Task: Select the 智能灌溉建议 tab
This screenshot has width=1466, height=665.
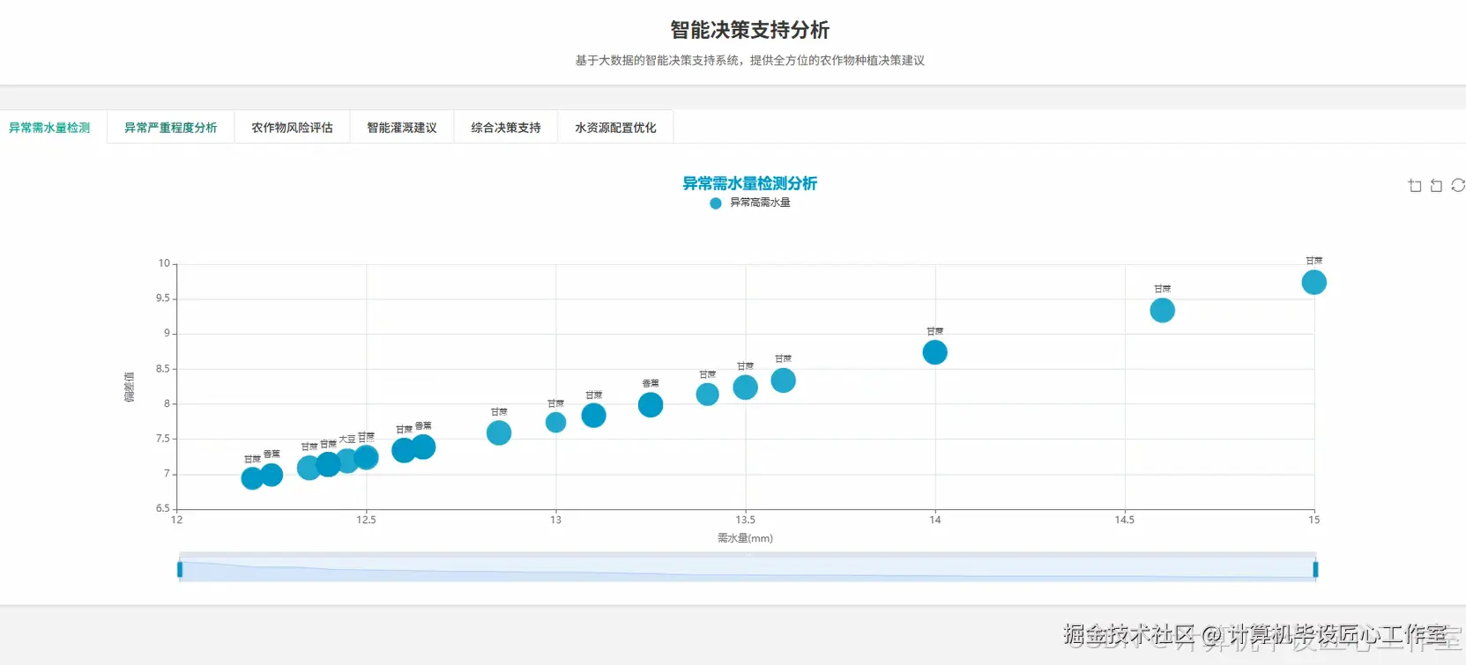Action: [402, 128]
